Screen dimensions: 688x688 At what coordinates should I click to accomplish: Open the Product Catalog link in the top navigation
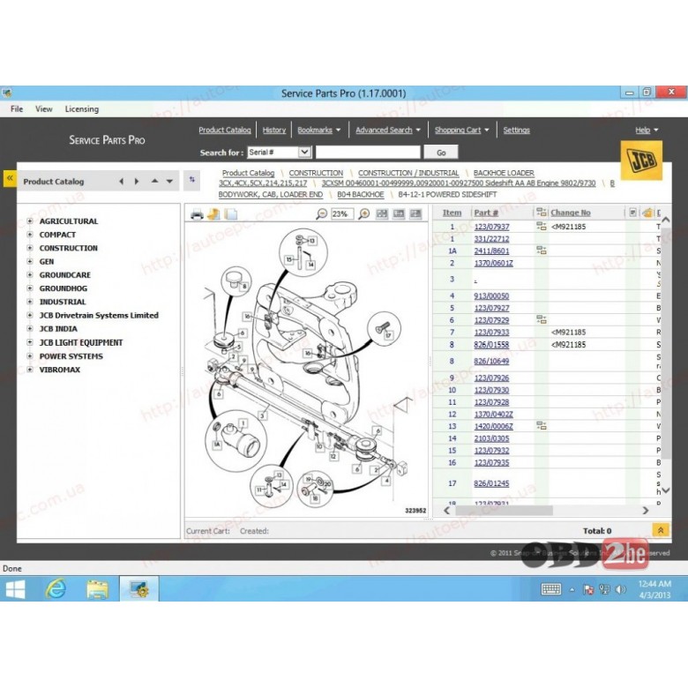(225, 130)
